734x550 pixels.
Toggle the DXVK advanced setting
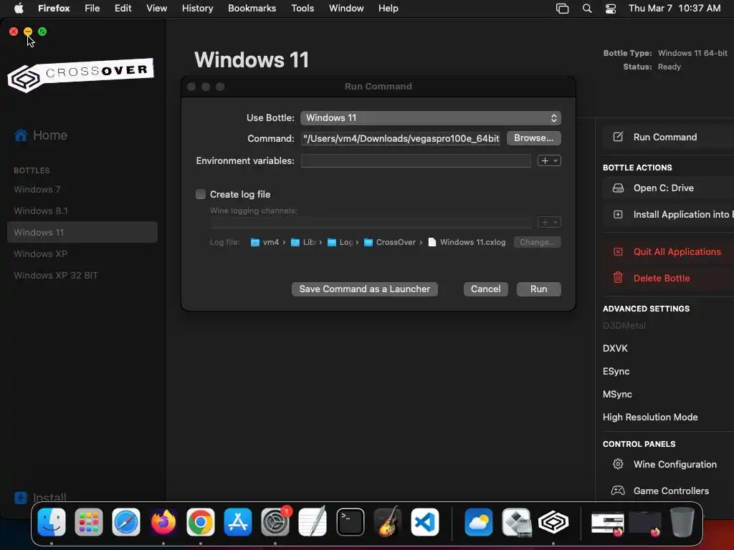point(615,349)
